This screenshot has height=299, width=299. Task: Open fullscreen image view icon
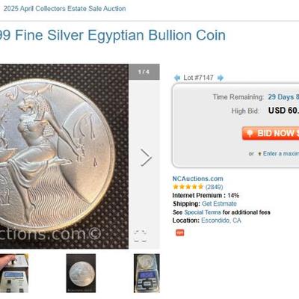pos(140,236)
